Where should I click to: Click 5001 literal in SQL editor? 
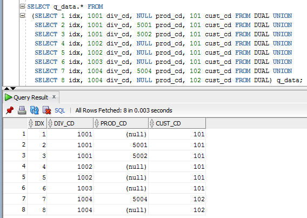(144, 25)
